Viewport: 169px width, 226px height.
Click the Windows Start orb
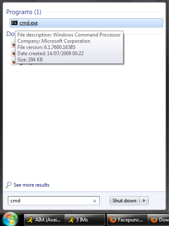[x=10, y=219]
